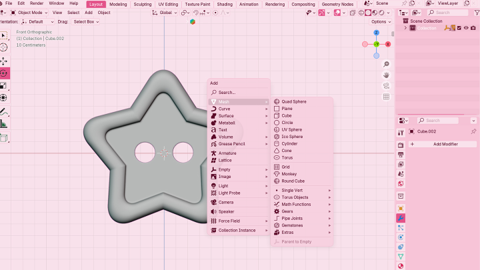Open the shading options dropdown arrow
Viewport: 480px width, 270px height.
(x=388, y=13)
